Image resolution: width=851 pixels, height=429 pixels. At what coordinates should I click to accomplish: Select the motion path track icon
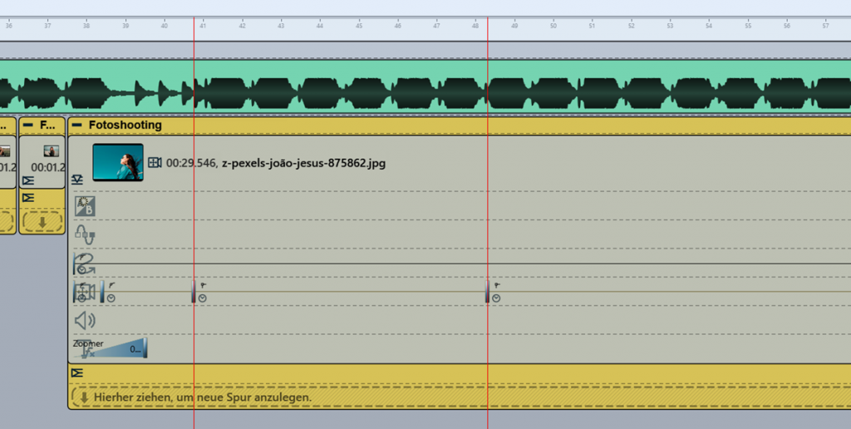pyautogui.click(x=85, y=264)
